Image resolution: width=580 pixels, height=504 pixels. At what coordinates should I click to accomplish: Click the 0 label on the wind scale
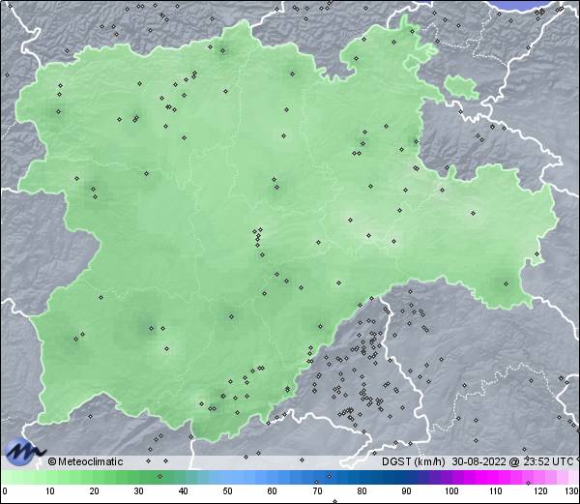point(4,491)
